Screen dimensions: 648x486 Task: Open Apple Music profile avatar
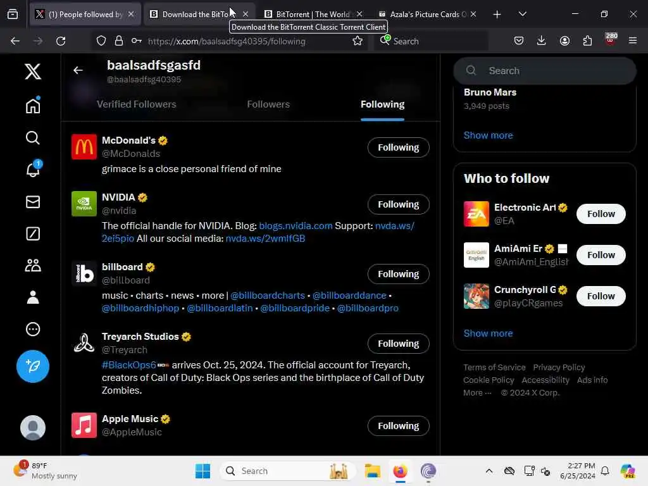(x=84, y=425)
